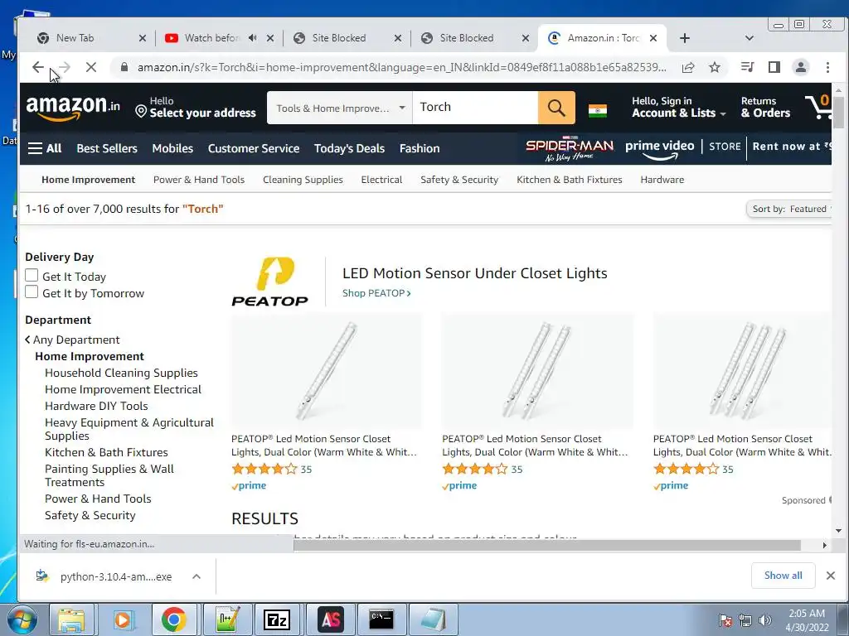Close the Amazon.in tab
849x636 pixels.
653,38
